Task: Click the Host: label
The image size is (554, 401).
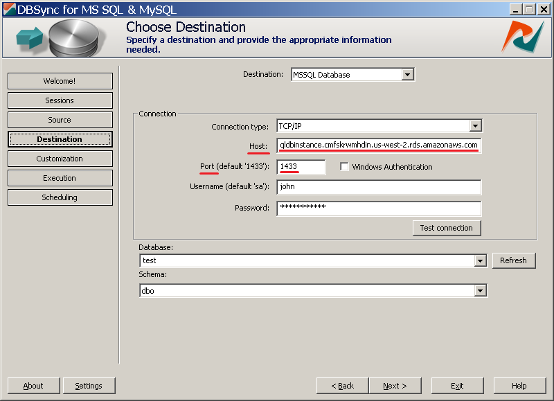Action: 258,146
